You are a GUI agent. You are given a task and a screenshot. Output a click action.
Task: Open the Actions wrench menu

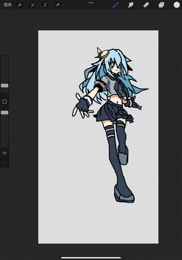pos(20,5)
